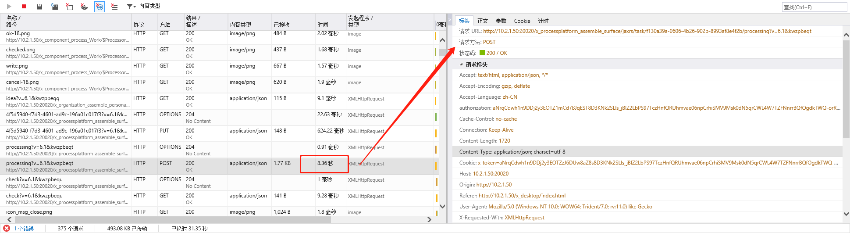Sort by the 结果 / 描述 column header
This screenshot has height=233, width=850.
click(206, 22)
